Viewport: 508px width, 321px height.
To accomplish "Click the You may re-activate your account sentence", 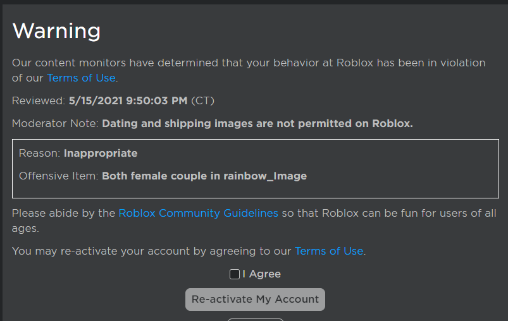I will click(152, 251).
